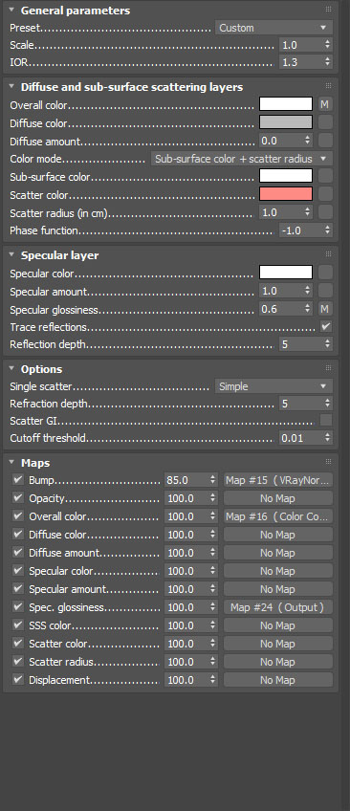The width and height of the screenshot is (350, 811).
Task: Toggle the Displacement map enable checkbox
Action: tap(18, 680)
